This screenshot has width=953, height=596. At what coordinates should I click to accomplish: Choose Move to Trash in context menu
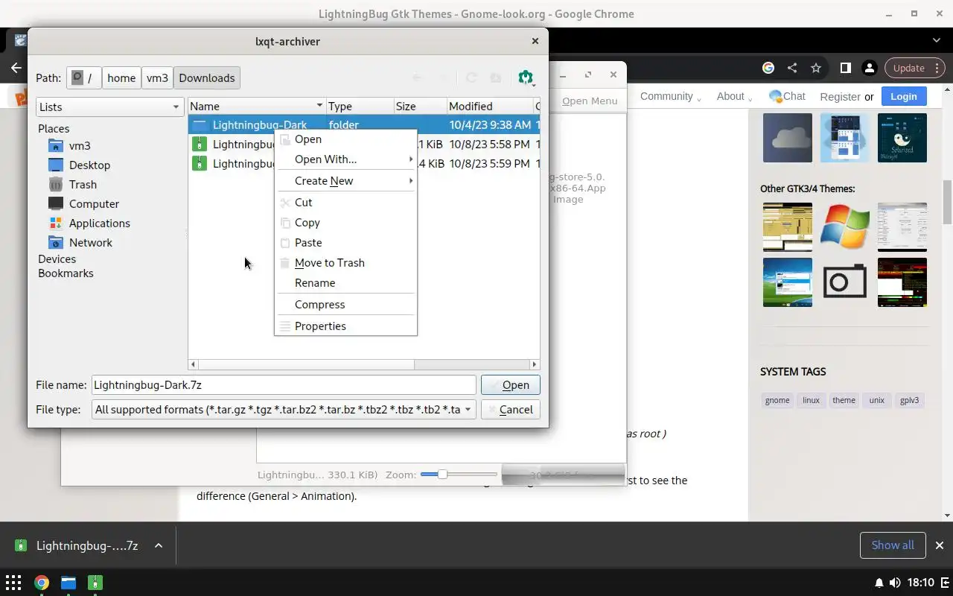pos(345,262)
